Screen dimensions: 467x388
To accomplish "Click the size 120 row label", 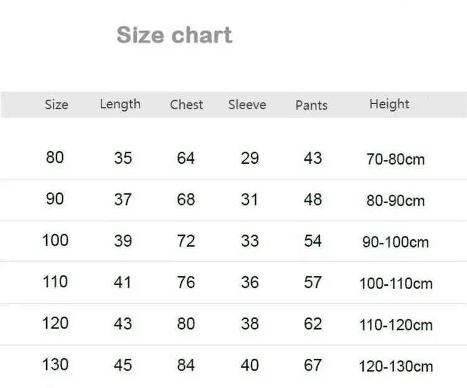I will [x=55, y=323].
